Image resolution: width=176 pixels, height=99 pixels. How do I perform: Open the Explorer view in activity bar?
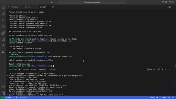(3, 8)
